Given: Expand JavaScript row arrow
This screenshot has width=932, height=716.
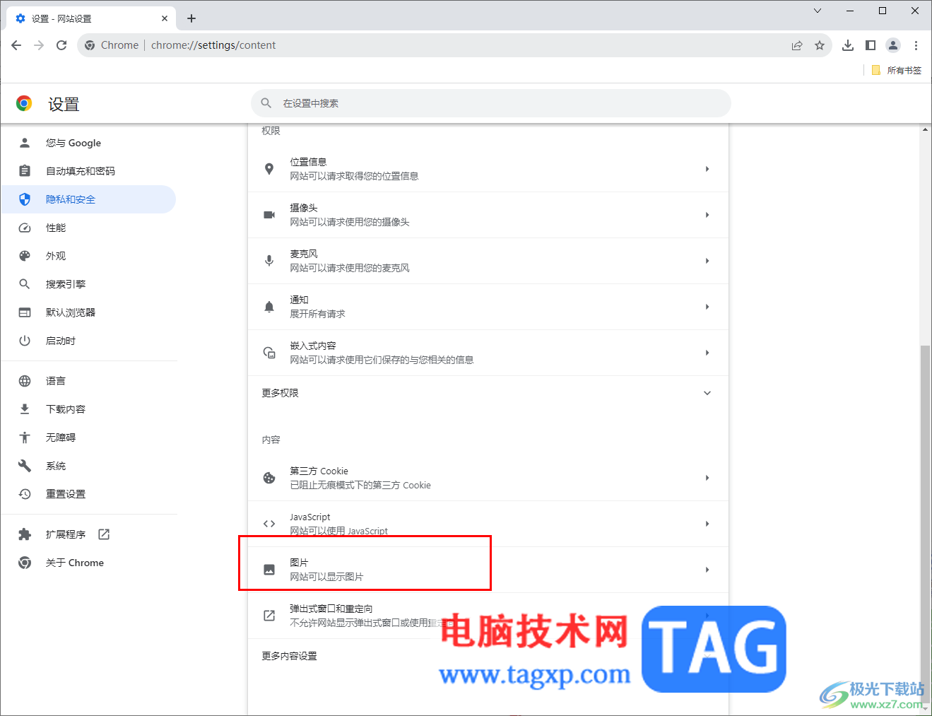Looking at the screenshot, I should pyautogui.click(x=707, y=524).
